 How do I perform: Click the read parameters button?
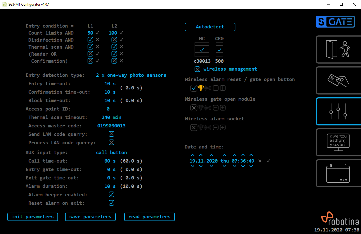(x=149, y=217)
